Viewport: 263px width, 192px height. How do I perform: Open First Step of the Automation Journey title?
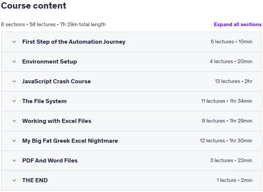pos(74,42)
